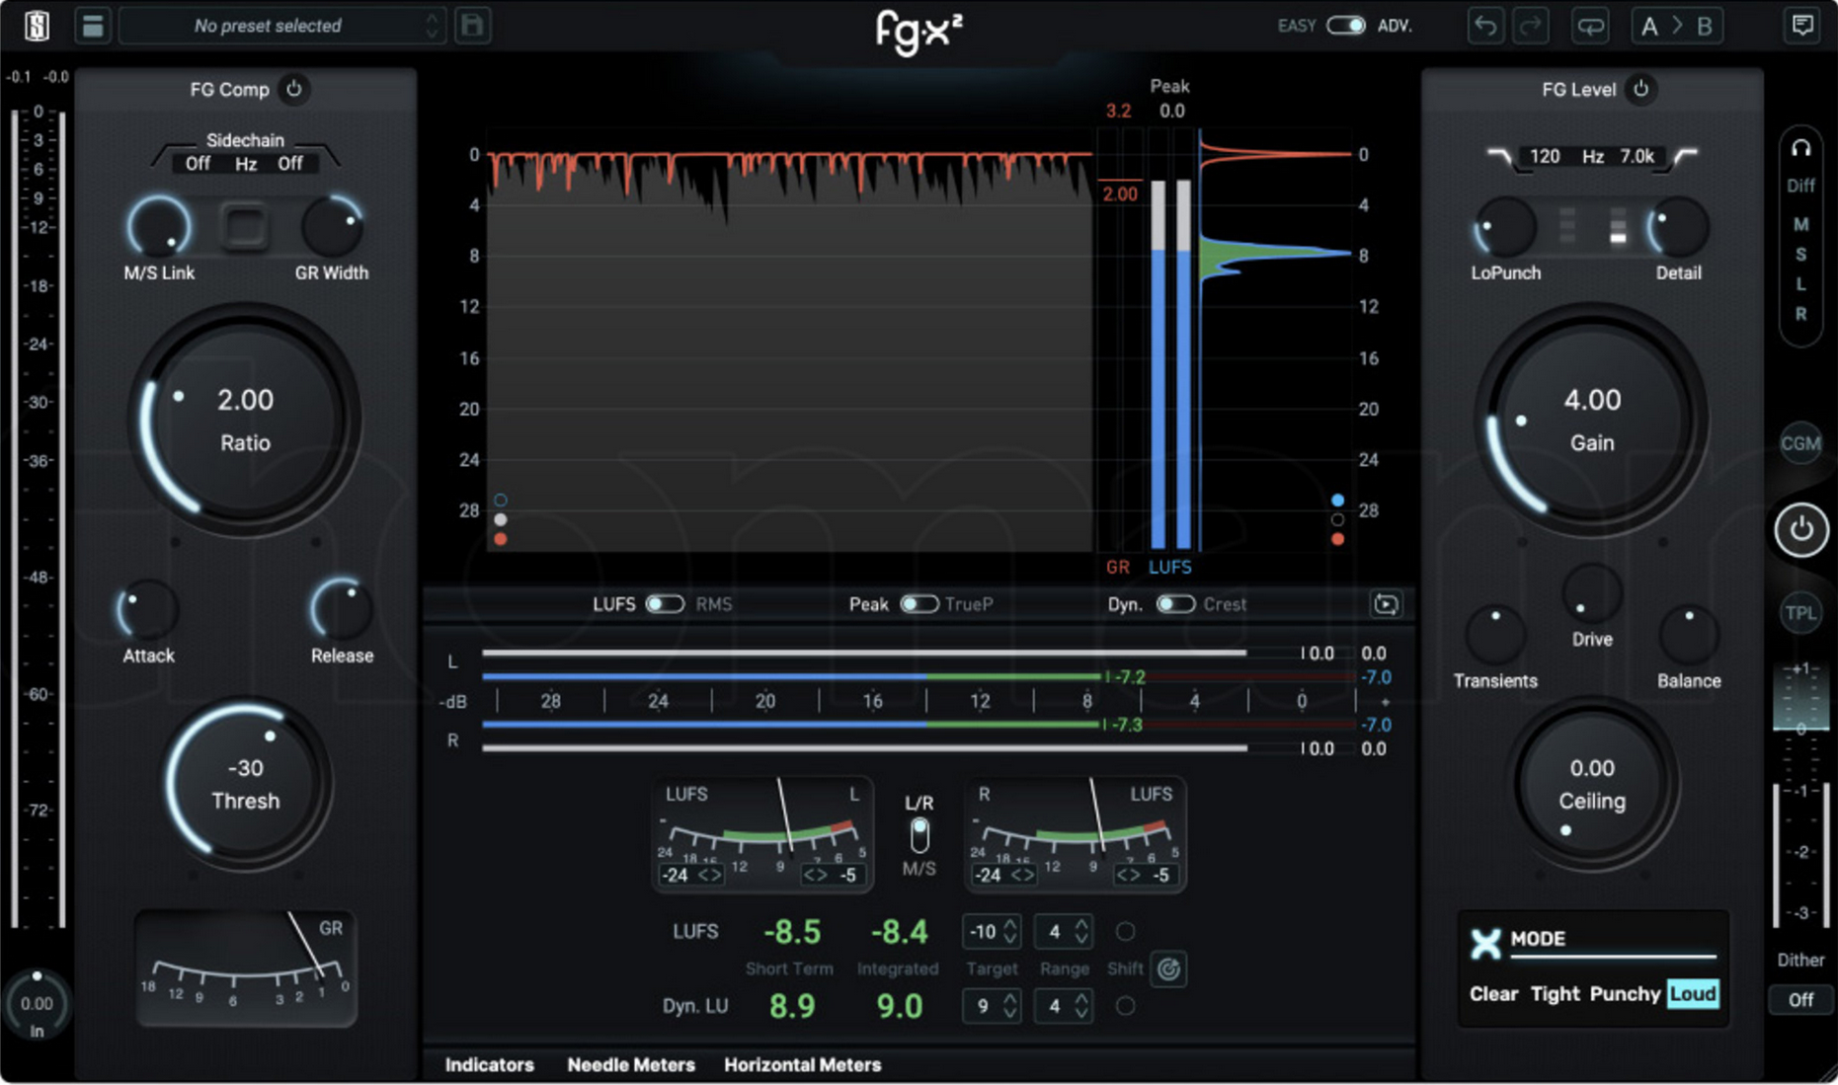Open the hamburger menu next to the logo
1838x1085 pixels.
(93, 26)
